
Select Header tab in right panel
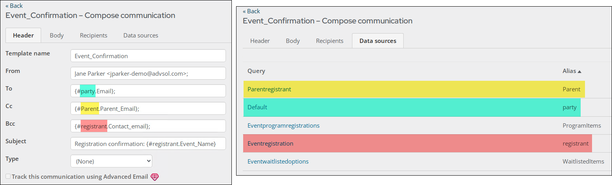pyautogui.click(x=260, y=41)
